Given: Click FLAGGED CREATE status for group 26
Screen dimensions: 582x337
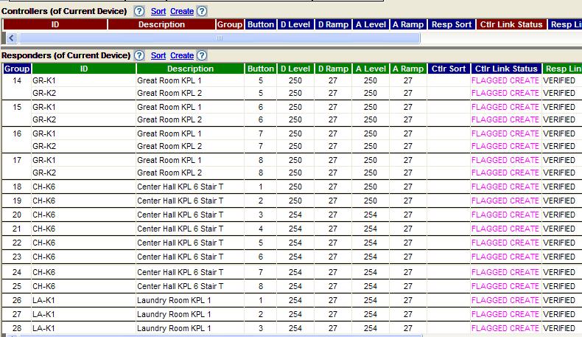Looking at the screenshot, I should click(x=505, y=300).
